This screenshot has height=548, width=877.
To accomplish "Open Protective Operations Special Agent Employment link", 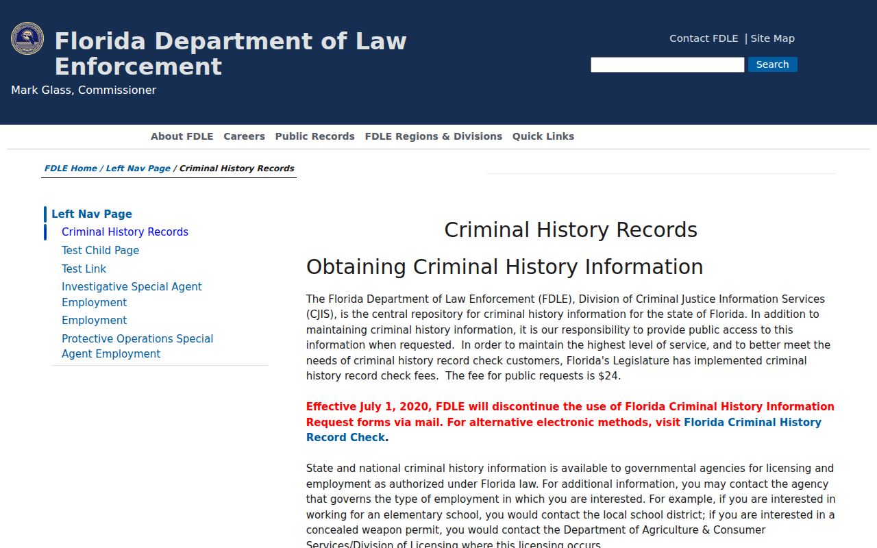I will click(137, 346).
